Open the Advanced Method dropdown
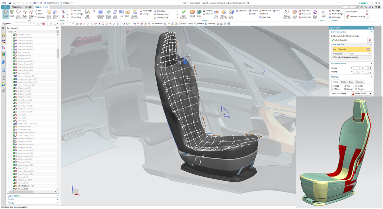The width and height of the screenshot is (383, 209). pyautogui.click(x=370, y=94)
